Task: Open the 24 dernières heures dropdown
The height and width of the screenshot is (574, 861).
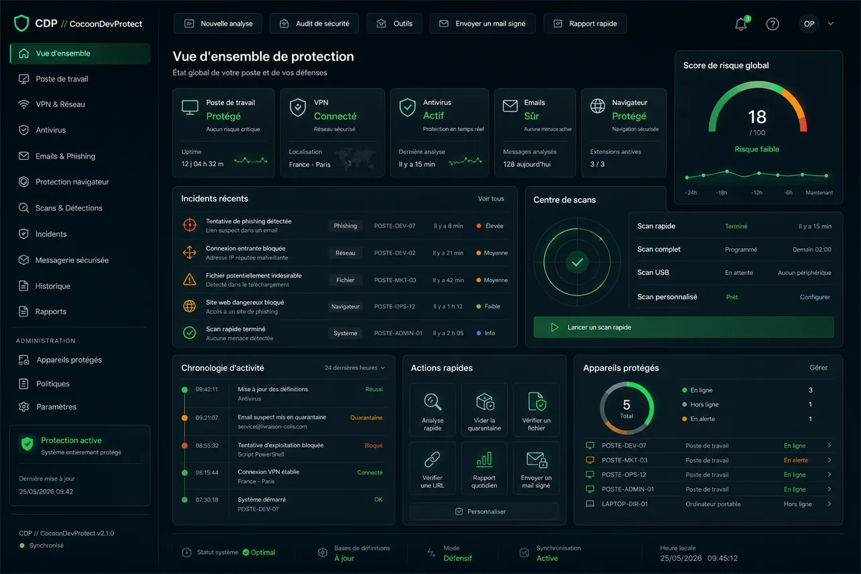Action: (x=355, y=368)
